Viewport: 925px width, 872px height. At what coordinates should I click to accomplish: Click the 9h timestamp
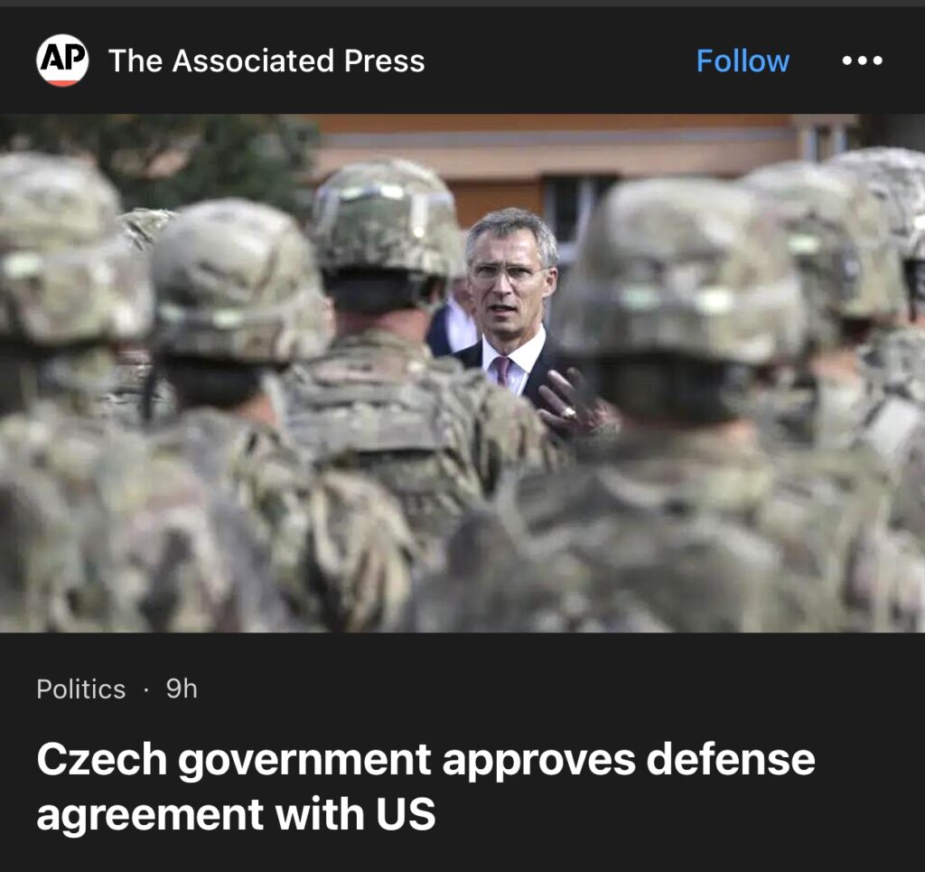182,689
